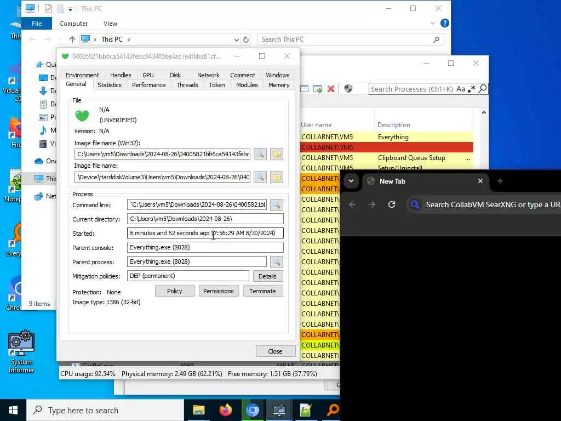Click the red X terminate toolbar icon

click(x=331, y=89)
